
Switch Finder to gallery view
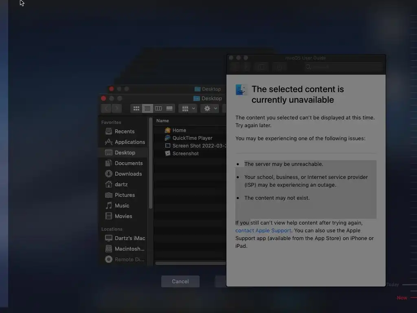169,108
